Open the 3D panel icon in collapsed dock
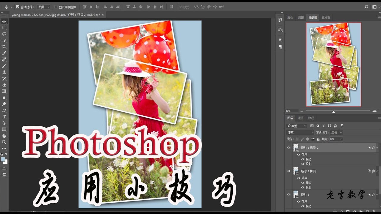This screenshot has height=214, width=381. (x=280, y=30)
